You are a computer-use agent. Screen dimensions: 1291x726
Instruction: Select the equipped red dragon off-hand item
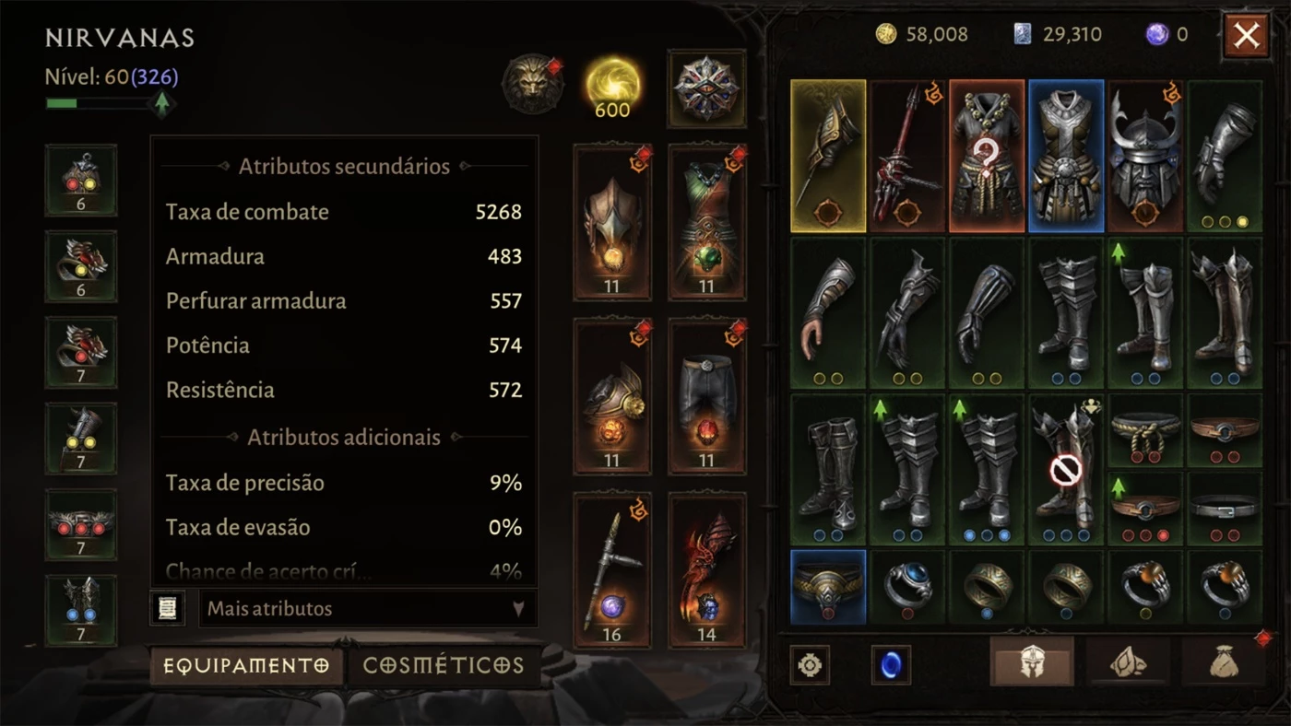click(x=706, y=570)
